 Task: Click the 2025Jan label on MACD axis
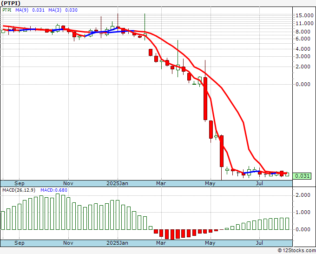117,243
